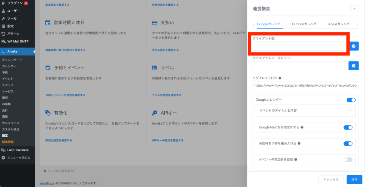
Task: Turn off GoogleMeetを有効化にする switch
Action: click(x=348, y=127)
